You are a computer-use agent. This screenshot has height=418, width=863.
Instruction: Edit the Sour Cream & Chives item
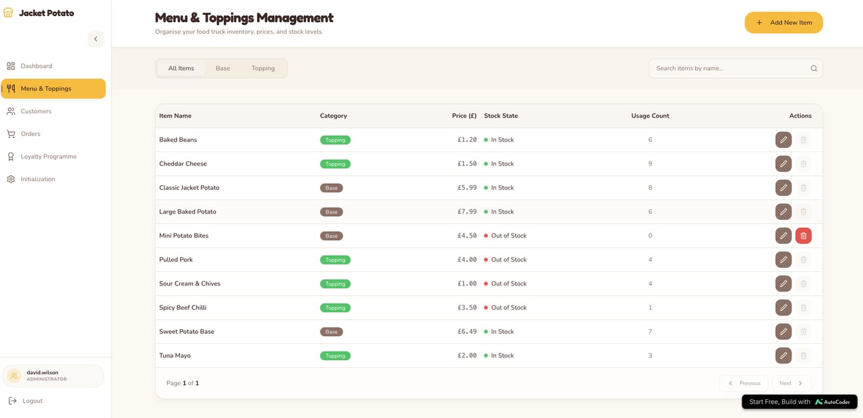tap(783, 283)
